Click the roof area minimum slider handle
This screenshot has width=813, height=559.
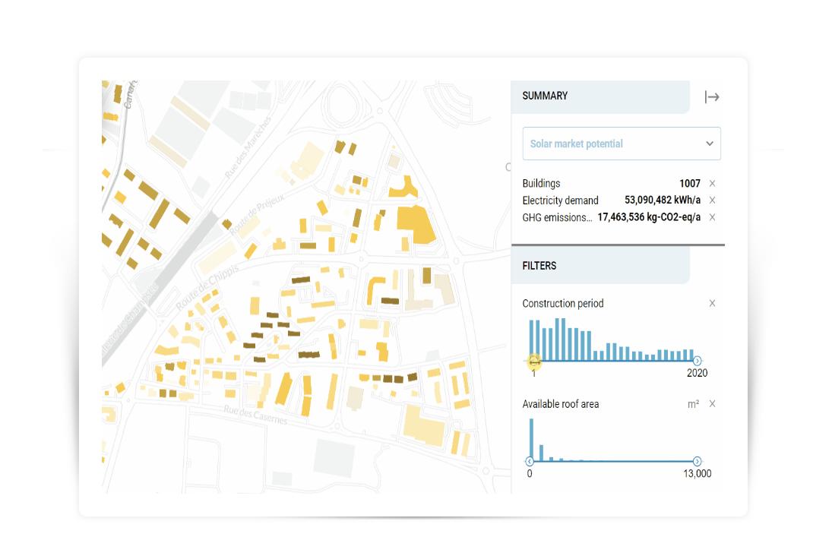[530, 461]
